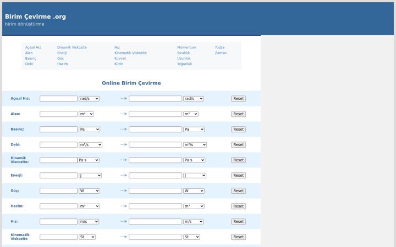Click the Enerji result field
Screen dimensions: 396x247
tap(155, 176)
